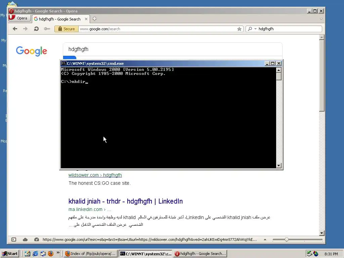This screenshot has height=258, width=344.
Task: Click the Opera page scrollbar up arrow
Action: point(321,37)
